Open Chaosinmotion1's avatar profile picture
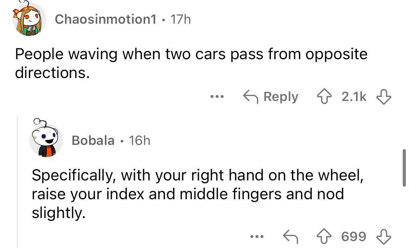Viewport: 409px width, 248px height. tap(29, 20)
